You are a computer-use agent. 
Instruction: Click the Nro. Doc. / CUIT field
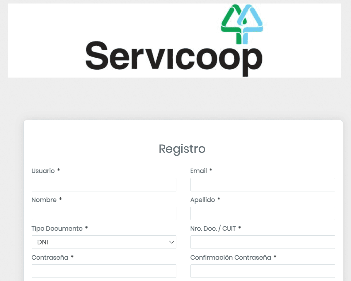click(x=263, y=242)
